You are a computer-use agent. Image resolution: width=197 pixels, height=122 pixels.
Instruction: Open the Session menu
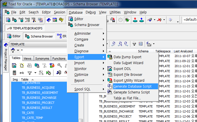60,12
